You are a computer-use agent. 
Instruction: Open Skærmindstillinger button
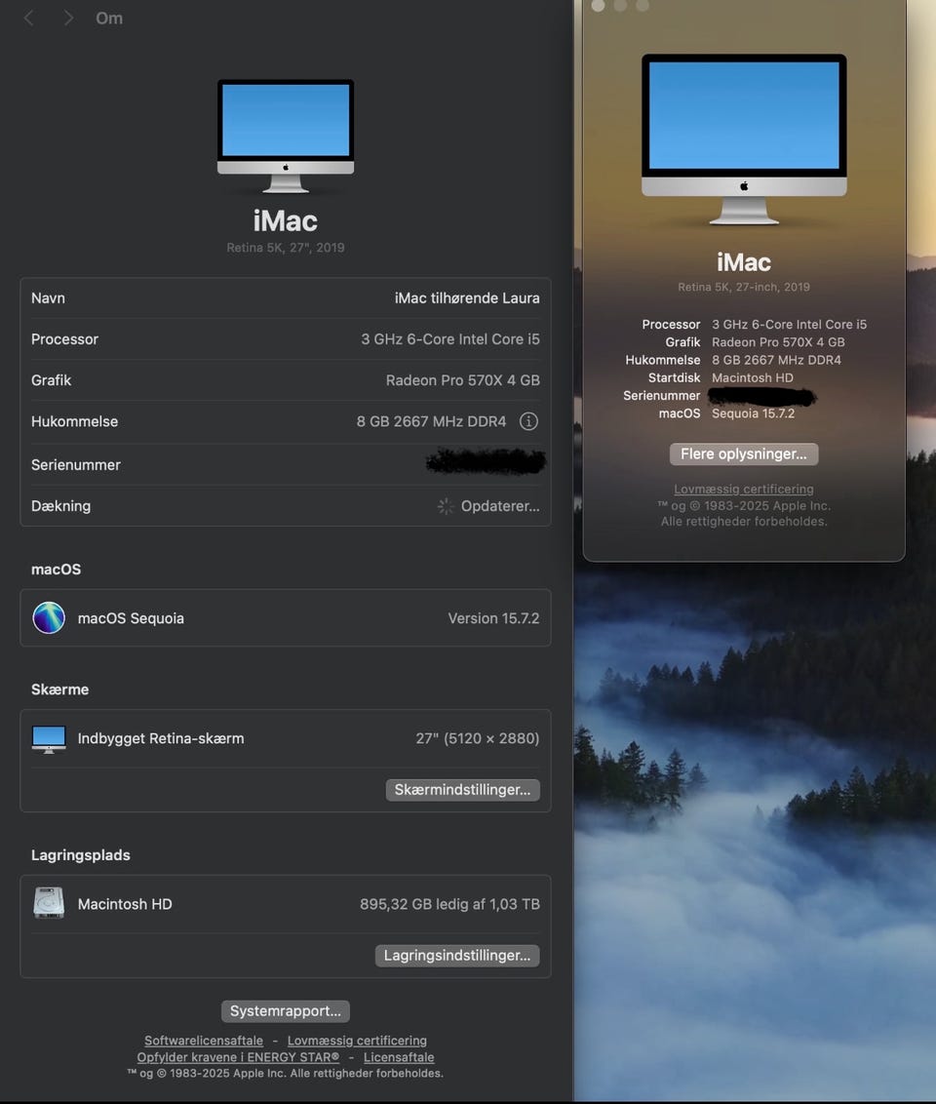click(462, 790)
